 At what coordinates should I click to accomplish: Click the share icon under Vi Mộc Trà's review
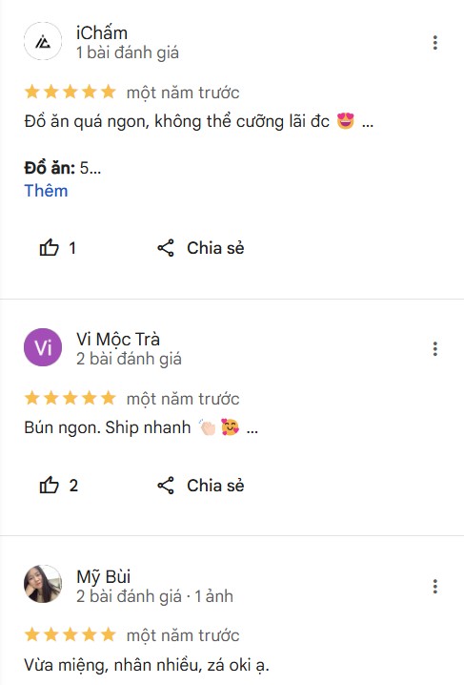click(166, 486)
